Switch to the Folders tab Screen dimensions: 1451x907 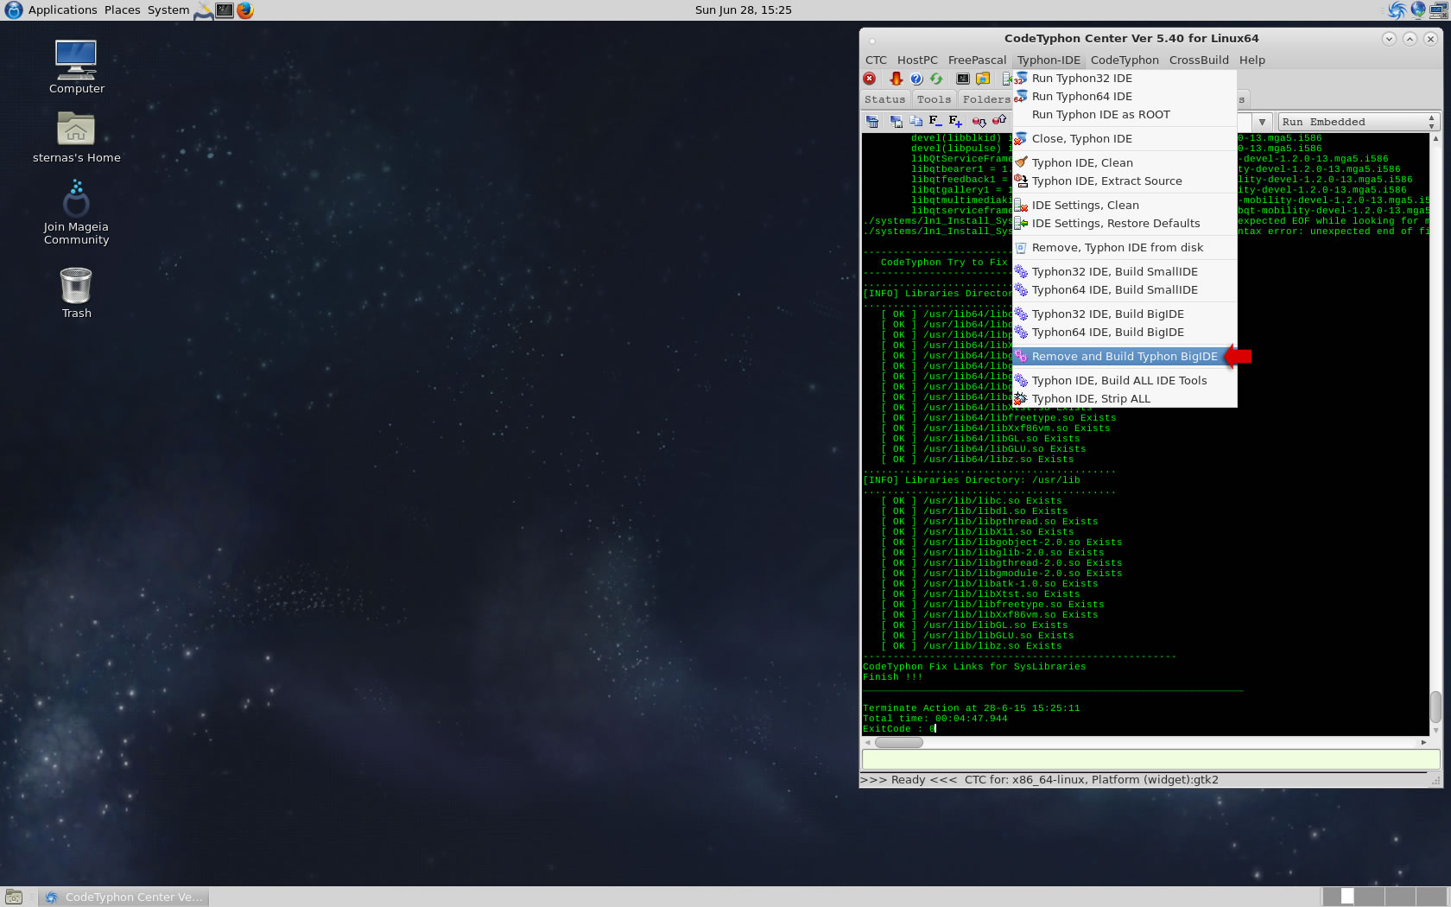point(985,99)
